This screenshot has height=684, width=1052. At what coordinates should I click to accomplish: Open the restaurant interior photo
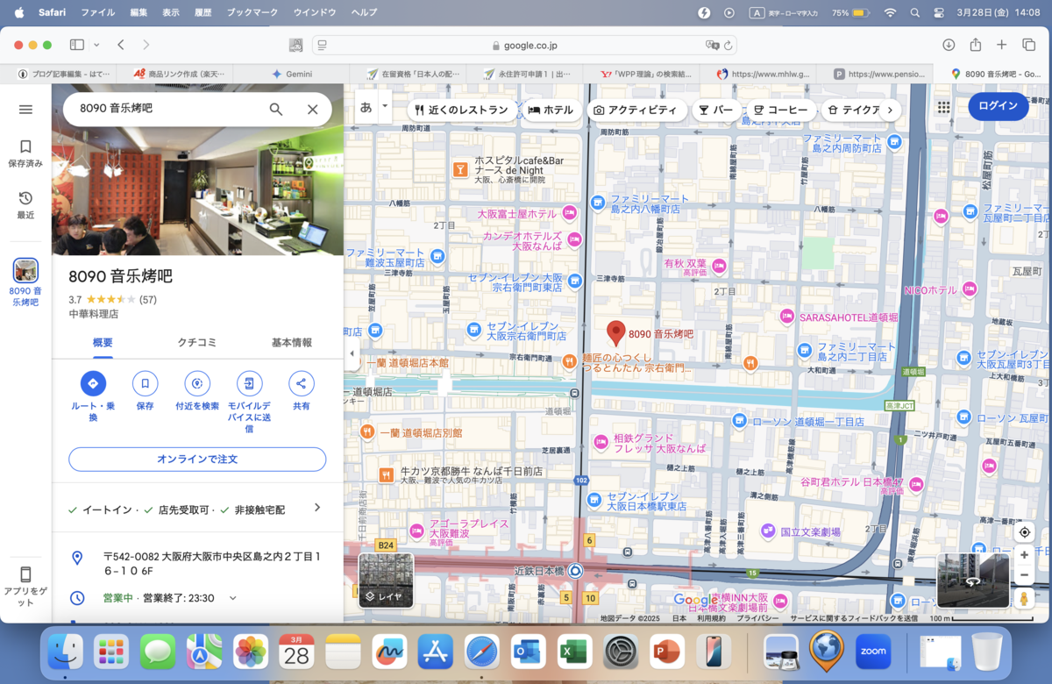197,169
